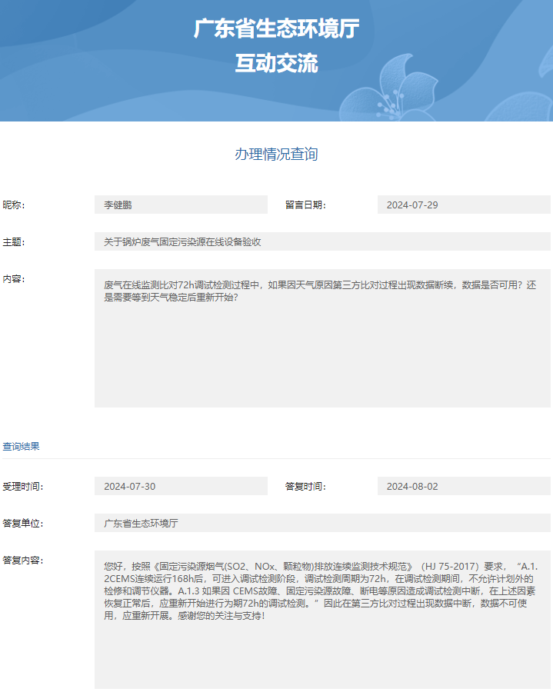The width and height of the screenshot is (553, 692).
Task: Click the reply unit field 广东省生态环境厅
Action: 322,523
